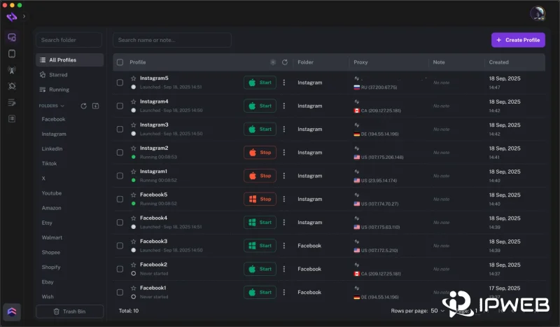Star the Instagram3 profile

tap(133, 125)
